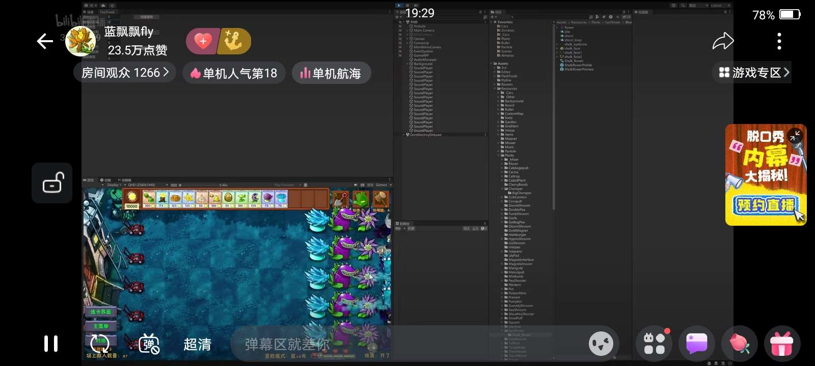The height and width of the screenshot is (366, 815).
Task: Select the hammer tool in the game
Action: tap(381, 199)
